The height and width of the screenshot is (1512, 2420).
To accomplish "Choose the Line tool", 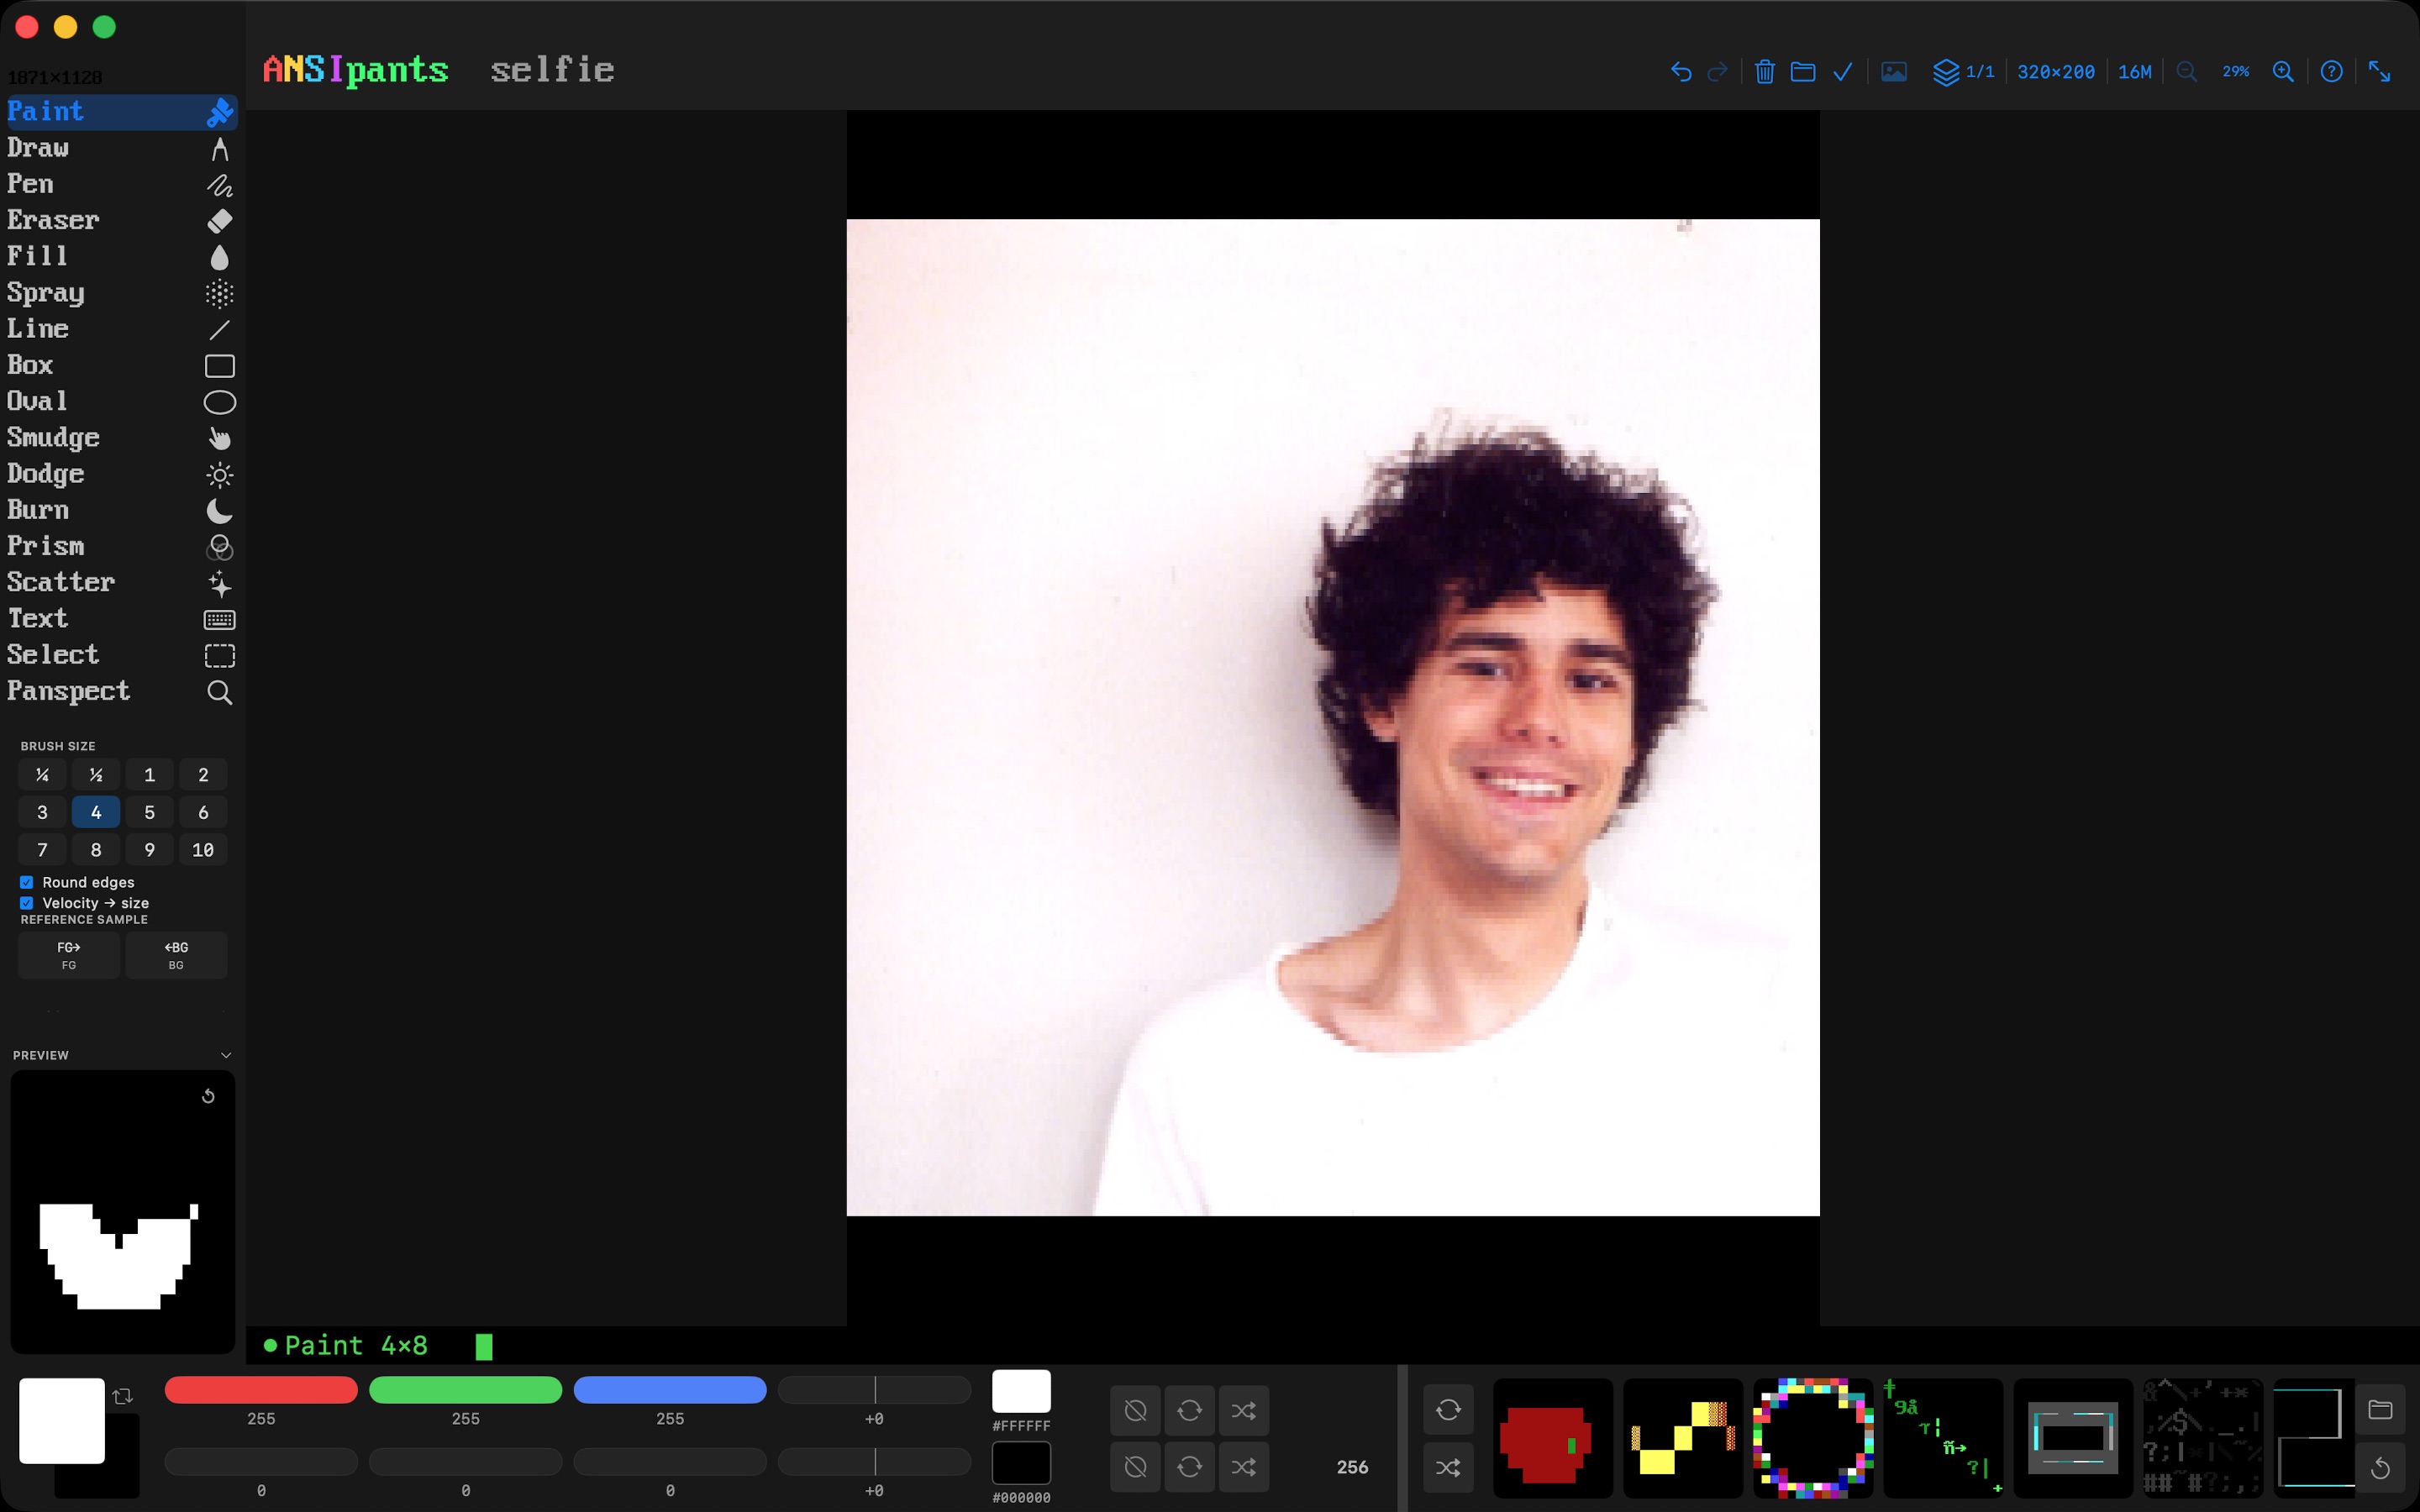I will point(120,329).
